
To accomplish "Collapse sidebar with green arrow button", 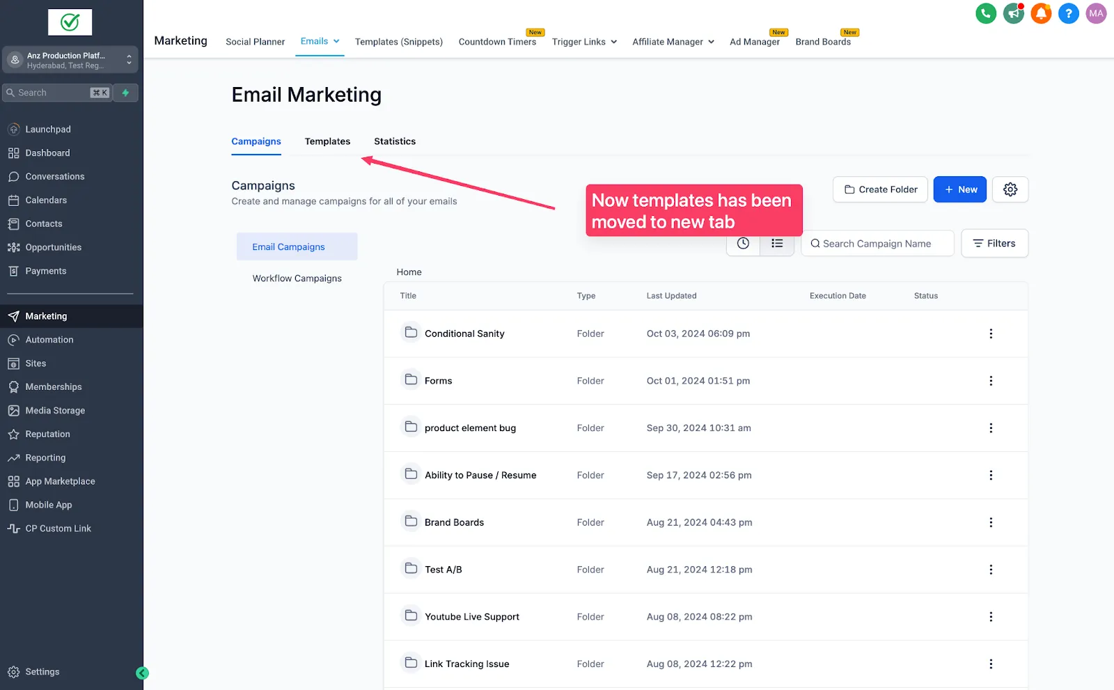I will click(x=142, y=673).
